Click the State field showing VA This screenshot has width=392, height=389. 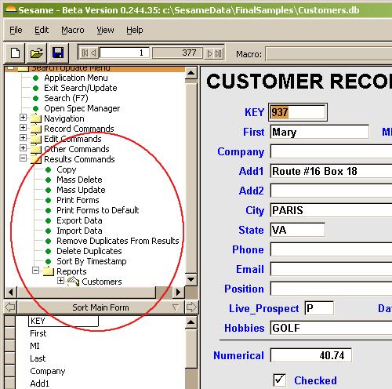tap(298, 230)
